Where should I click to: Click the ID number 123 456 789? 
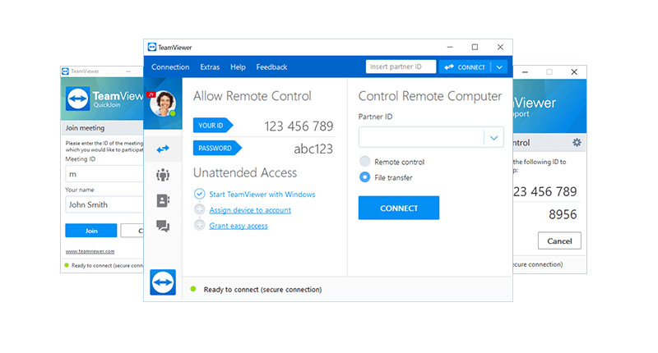[299, 126]
